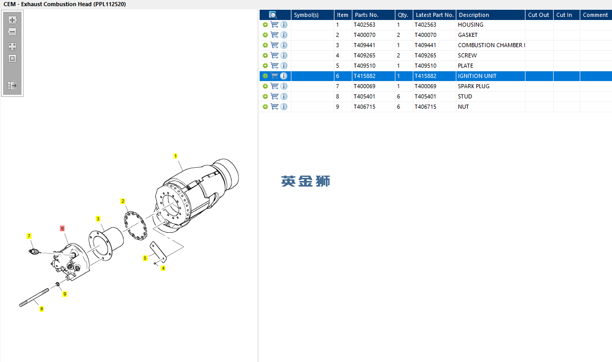Show info for IGNITION UNIT row
612x362 pixels.
coord(284,76)
